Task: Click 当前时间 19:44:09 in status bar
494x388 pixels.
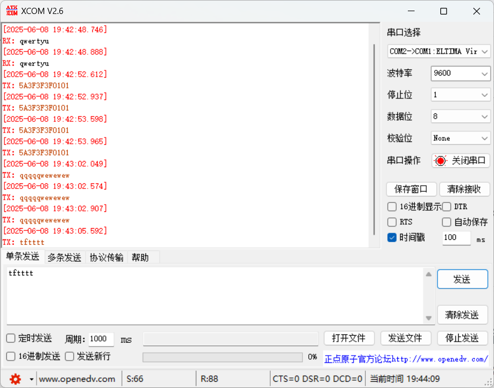Action: coord(405,379)
